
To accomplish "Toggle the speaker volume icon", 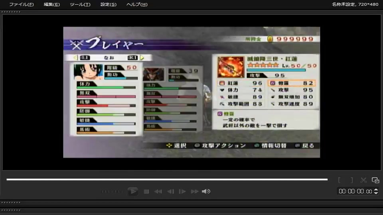I will pyautogui.click(x=206, y=192).
